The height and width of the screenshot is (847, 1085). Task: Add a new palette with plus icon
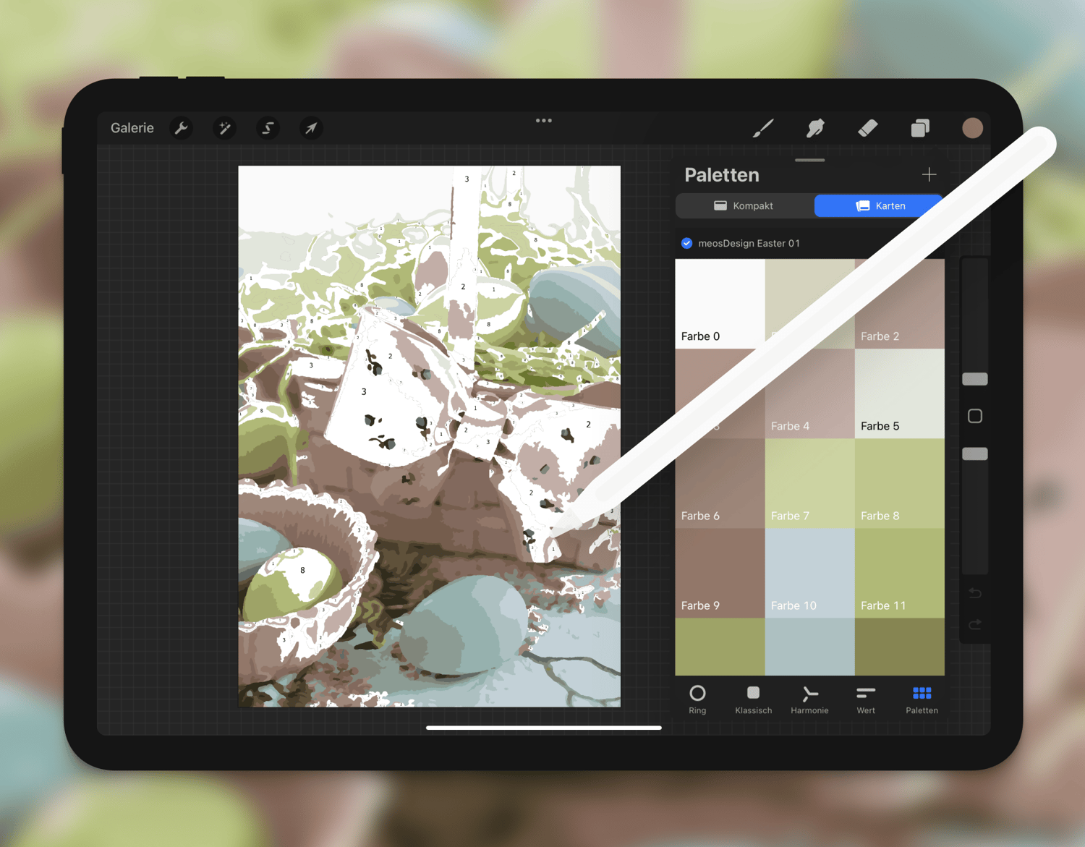(929, 174)
